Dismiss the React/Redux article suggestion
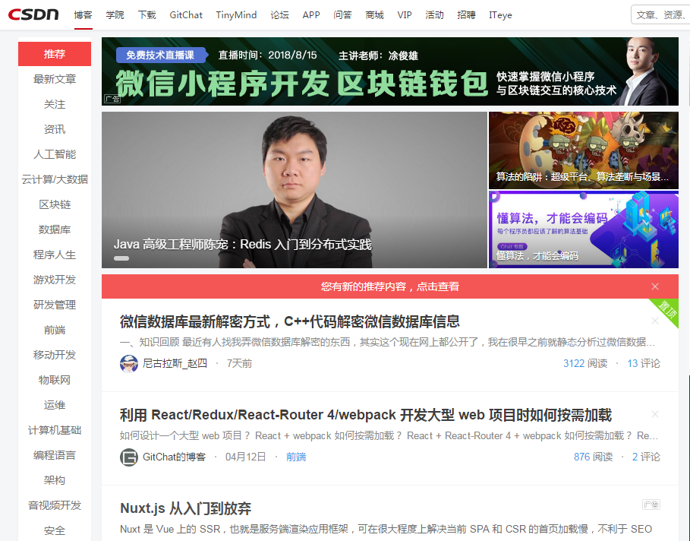This screenshot has height=541, width=690. [x=654, y=414]
